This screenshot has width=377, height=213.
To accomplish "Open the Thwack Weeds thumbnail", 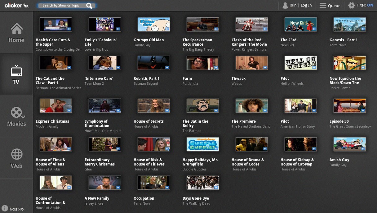I will click(252, 63).
